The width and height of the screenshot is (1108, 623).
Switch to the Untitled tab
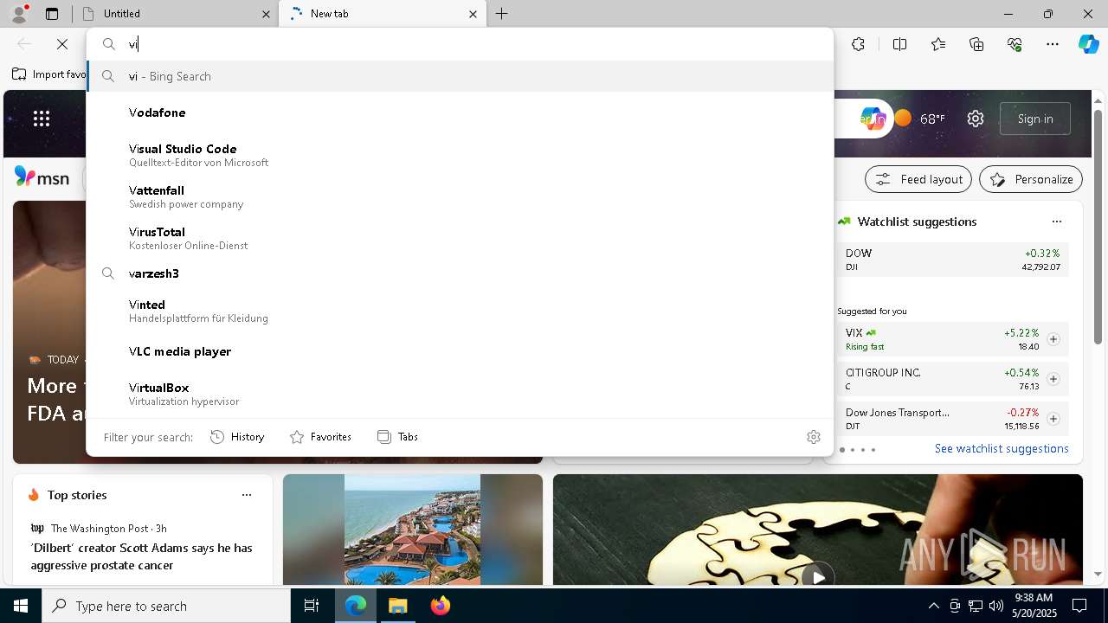tap(176, 14)
